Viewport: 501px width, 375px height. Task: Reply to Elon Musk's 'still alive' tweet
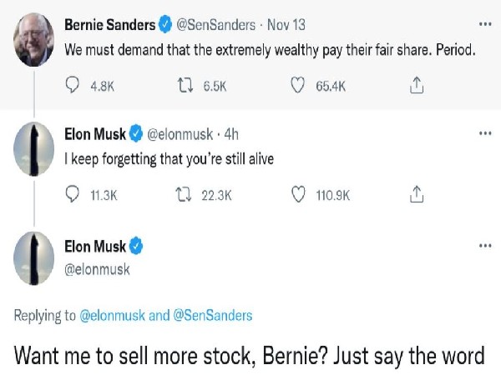coord(73,194)
